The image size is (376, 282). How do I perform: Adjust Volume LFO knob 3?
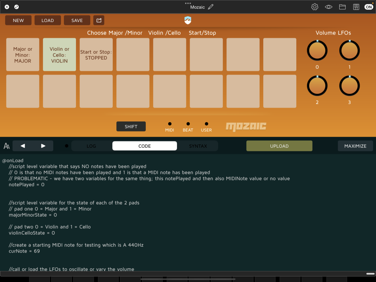click(350, 86)
